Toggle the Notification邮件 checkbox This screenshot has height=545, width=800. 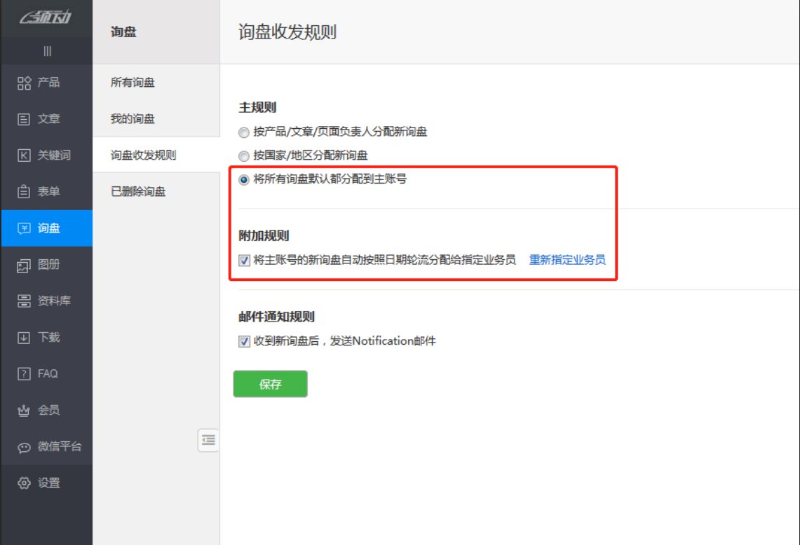(x=244, y=342)
